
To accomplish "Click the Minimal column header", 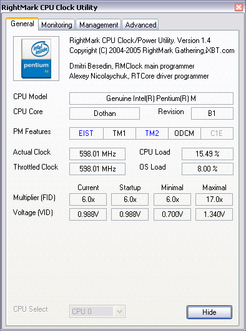I will tap(172, 188).
